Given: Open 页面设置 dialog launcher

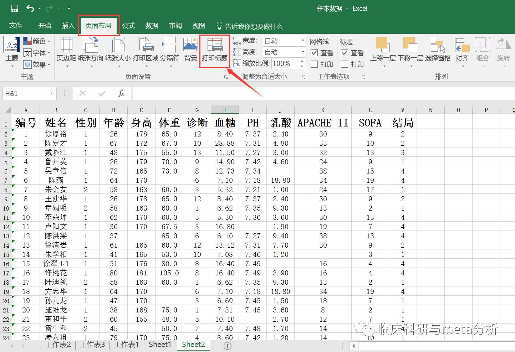Looking at the screenshot, I should click(x=226, y=77).
